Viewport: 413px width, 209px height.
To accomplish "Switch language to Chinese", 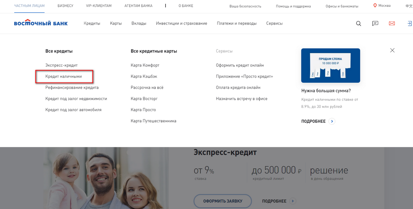I will coord(409,6).
